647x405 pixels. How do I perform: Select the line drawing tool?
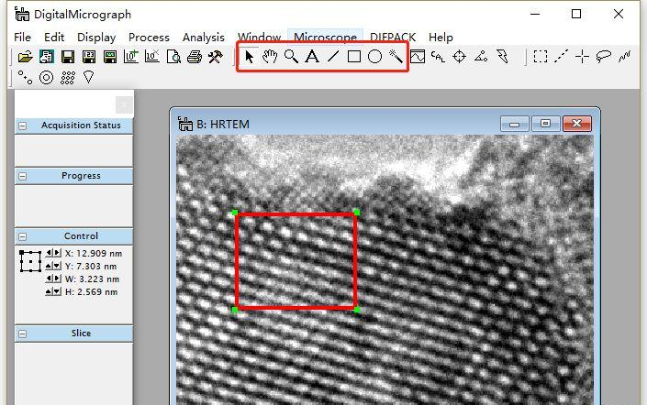(x=333, y=57)
